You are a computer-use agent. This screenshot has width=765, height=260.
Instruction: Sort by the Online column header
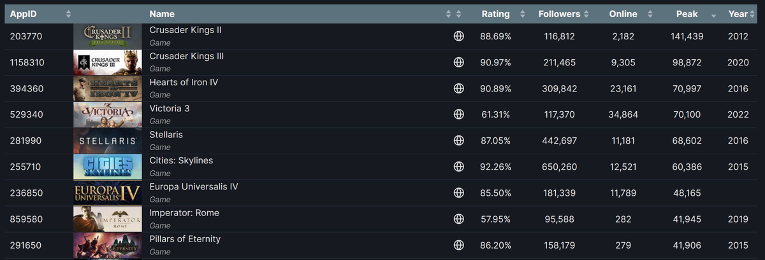623,14
